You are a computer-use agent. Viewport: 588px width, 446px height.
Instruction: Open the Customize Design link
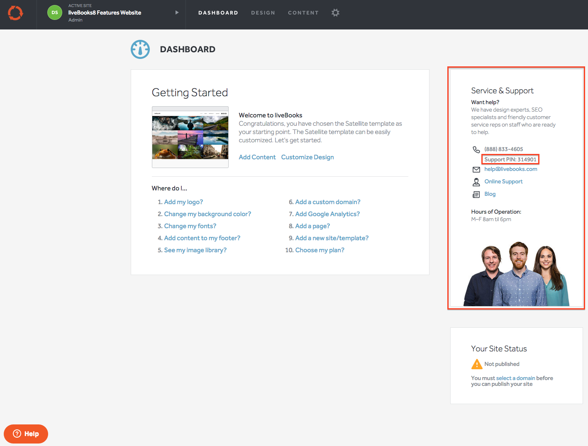point(307,157)
